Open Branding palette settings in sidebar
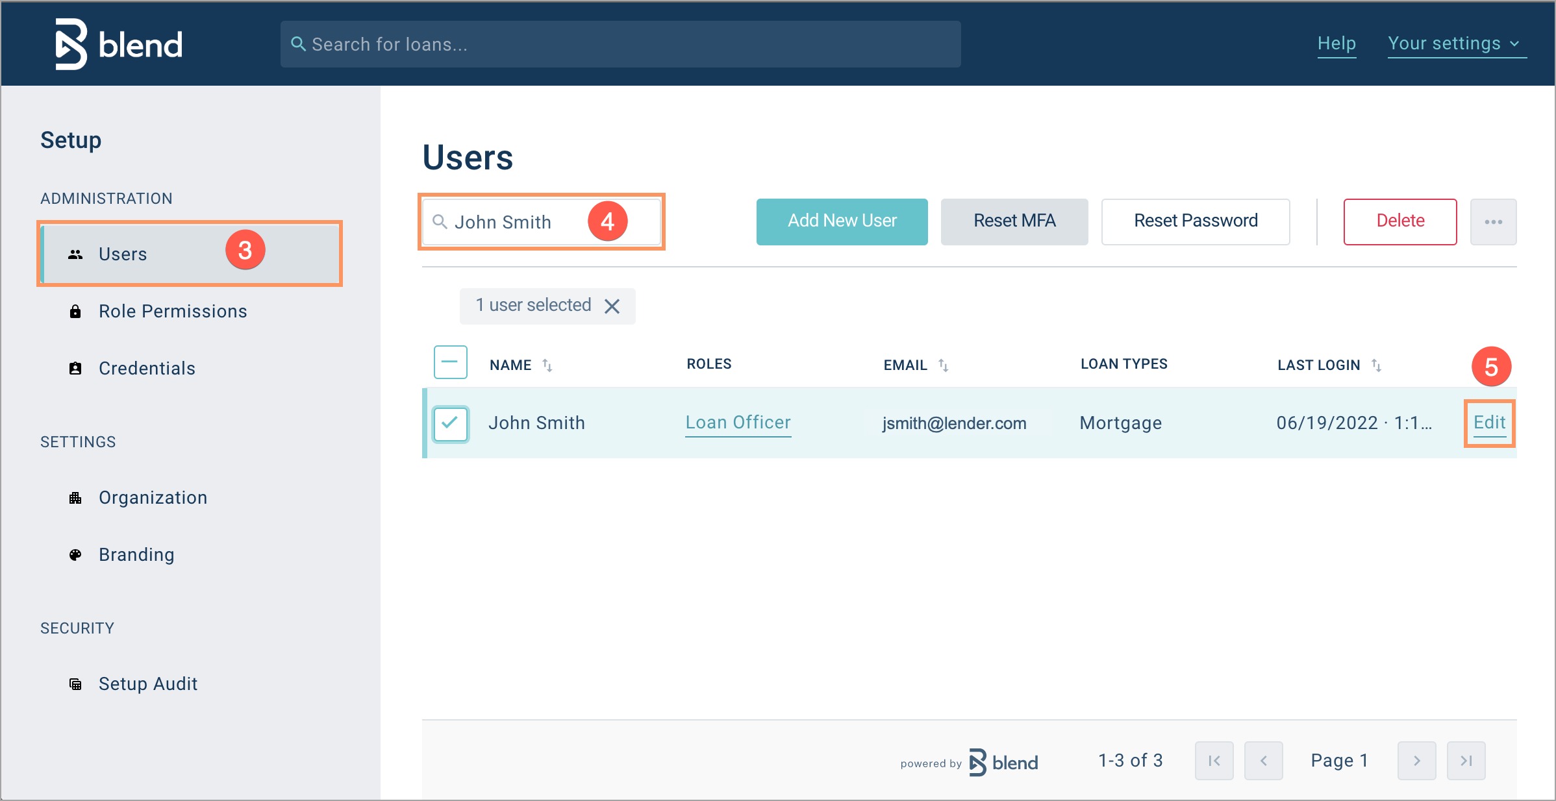Screen dimensions: 1556x801 tap(136, 555)
